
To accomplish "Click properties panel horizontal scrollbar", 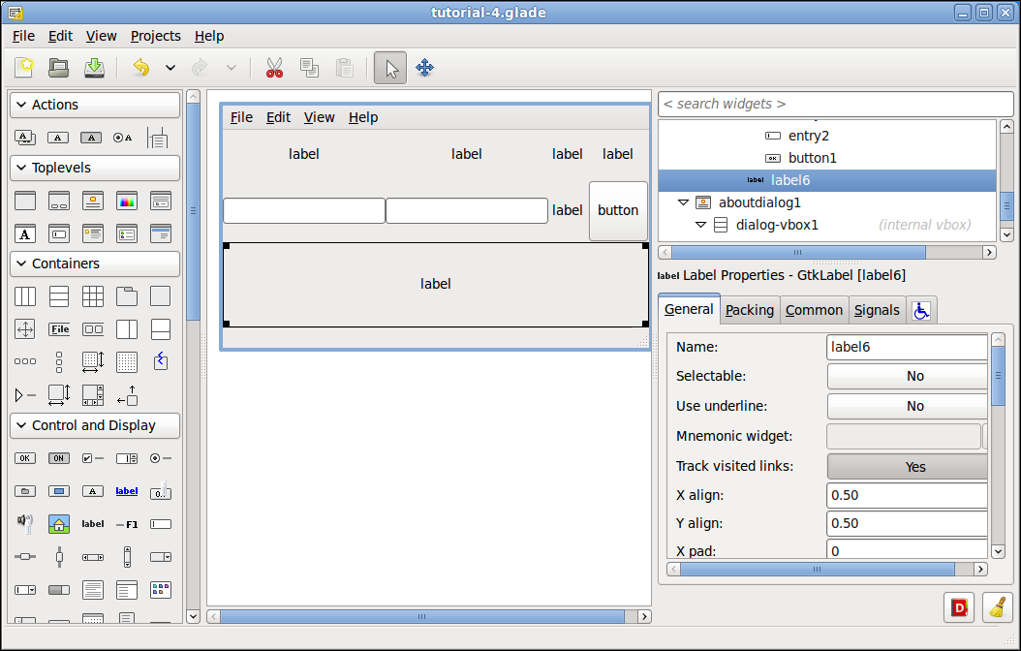I will [x=818, y=569].
